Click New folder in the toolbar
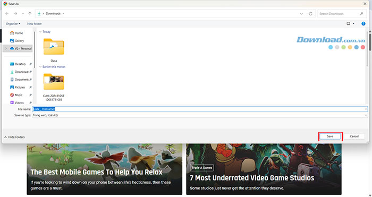Screen dimensions: 372x197 [35, 24]
